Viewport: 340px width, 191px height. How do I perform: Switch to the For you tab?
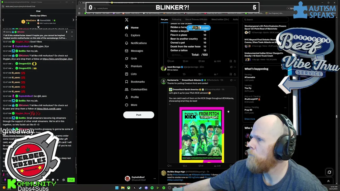(164, 19)
